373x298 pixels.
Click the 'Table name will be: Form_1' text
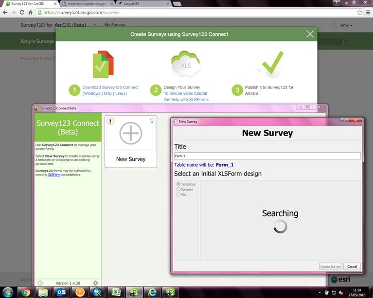204,165
